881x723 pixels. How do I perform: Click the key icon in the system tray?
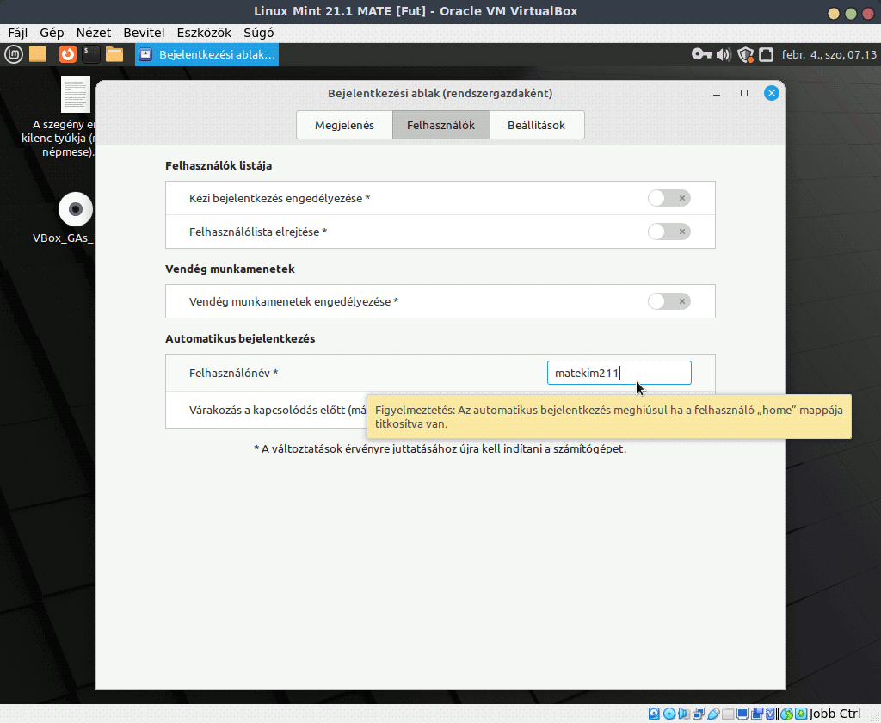701,54
